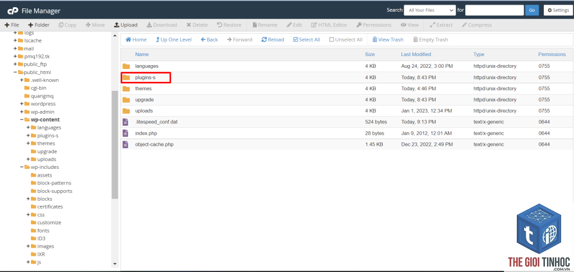574x272 pixels.
Task: Click the Forward navigation button
Action: pos(239,39)
